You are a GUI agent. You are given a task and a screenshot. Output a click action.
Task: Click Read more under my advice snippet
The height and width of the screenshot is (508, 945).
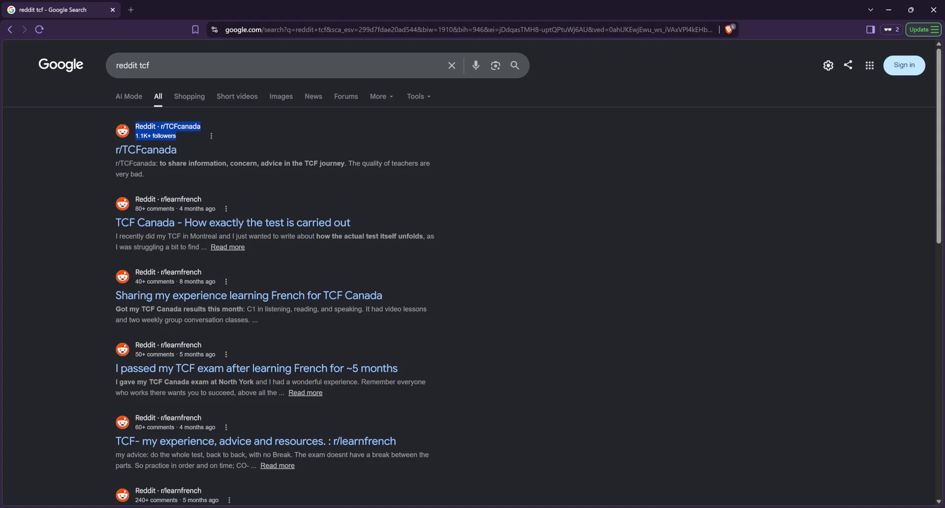pyautogui.click(x=277, y=466)
